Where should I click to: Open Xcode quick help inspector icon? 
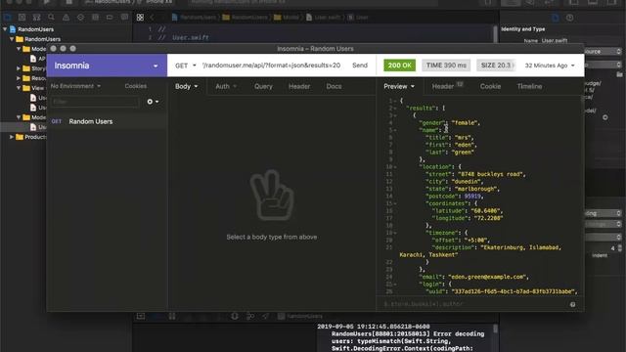pyautogui.click(x=569, y=18)
